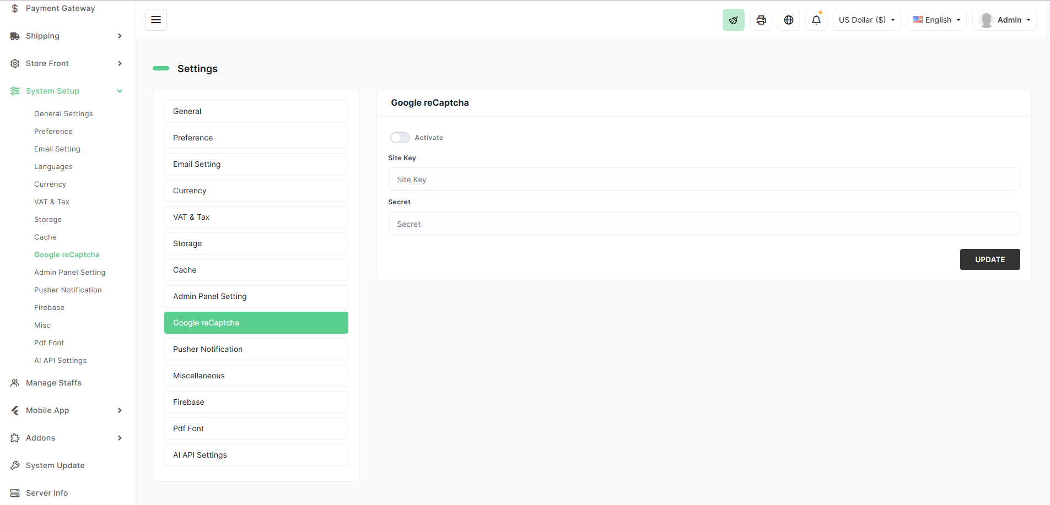The image size is (1050, 505).
Task: Open the Admin profile dropdown
Action: click(1004, 20)
